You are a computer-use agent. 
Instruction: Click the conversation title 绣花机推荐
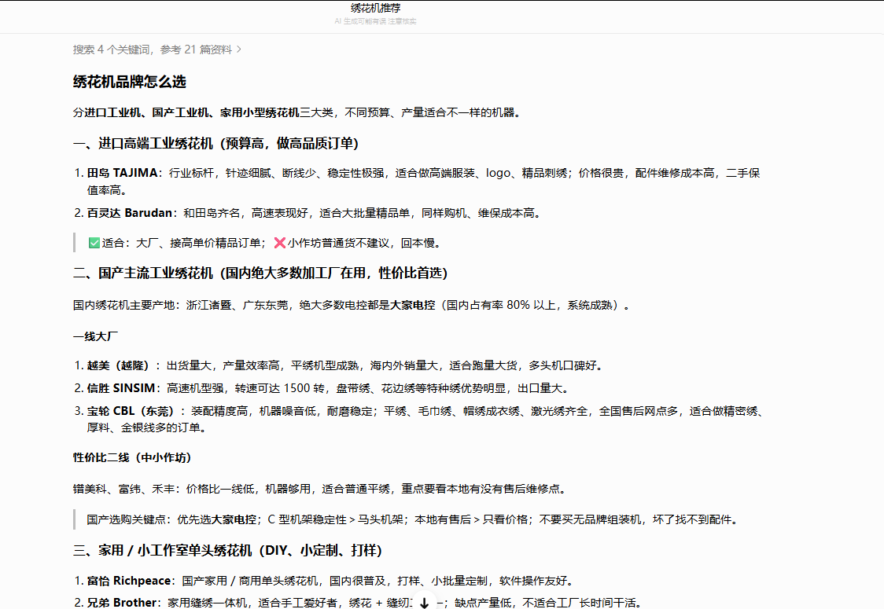375,8
